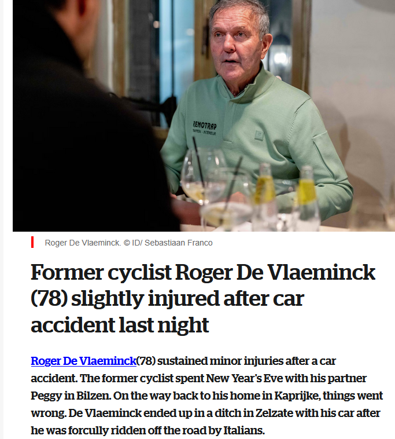Viewport: 395px width, 439px height.
Task: Click "accident last night" in the headline
Action: pos(120,325)
